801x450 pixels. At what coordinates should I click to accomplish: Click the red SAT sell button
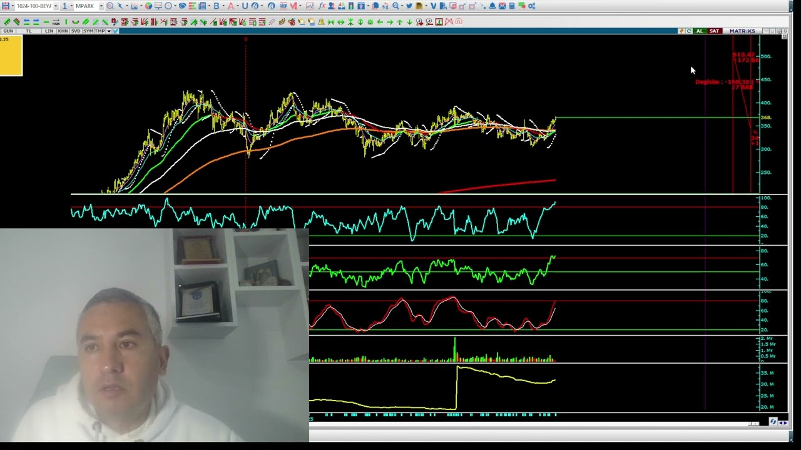point(714,31)
